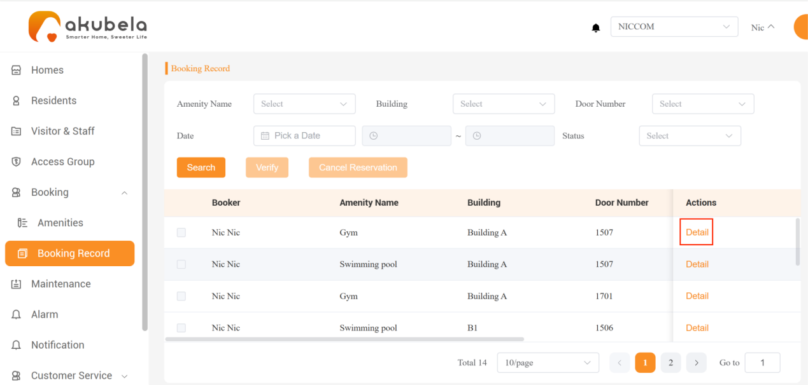Click the Amenities list icon
The width and height of the screenshot is (808, 385).
[23, 222]
